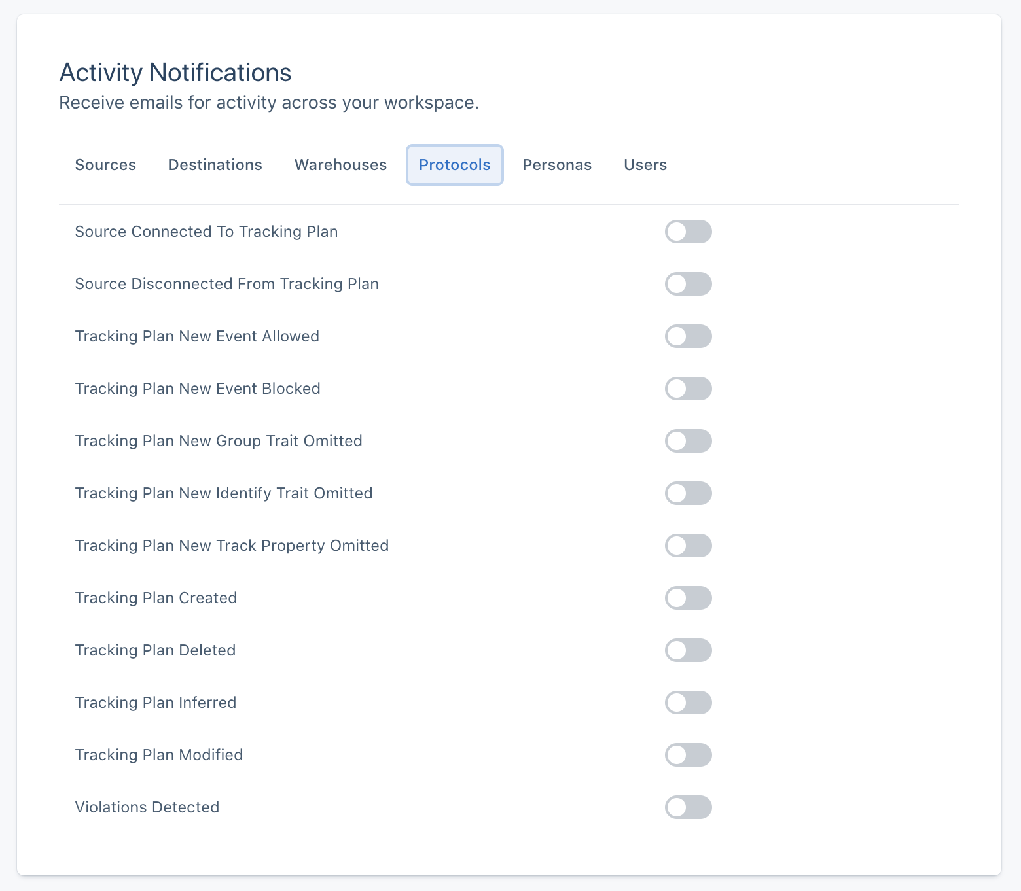This screenshot has height=891, width=1021.
Task: Enable Tracking Plan Inferred notifications
Action: coord(688,703)
